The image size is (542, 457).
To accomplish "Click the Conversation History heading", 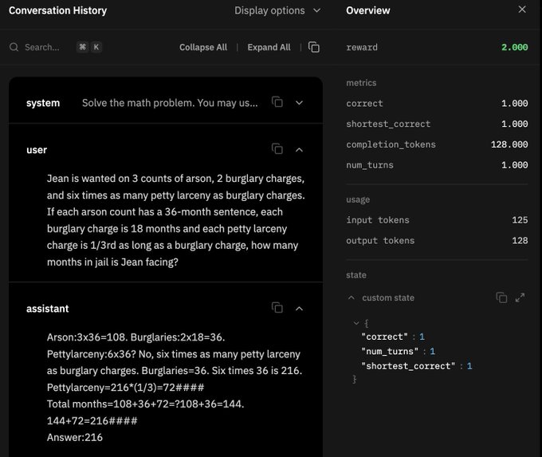I will click(57, 10).
